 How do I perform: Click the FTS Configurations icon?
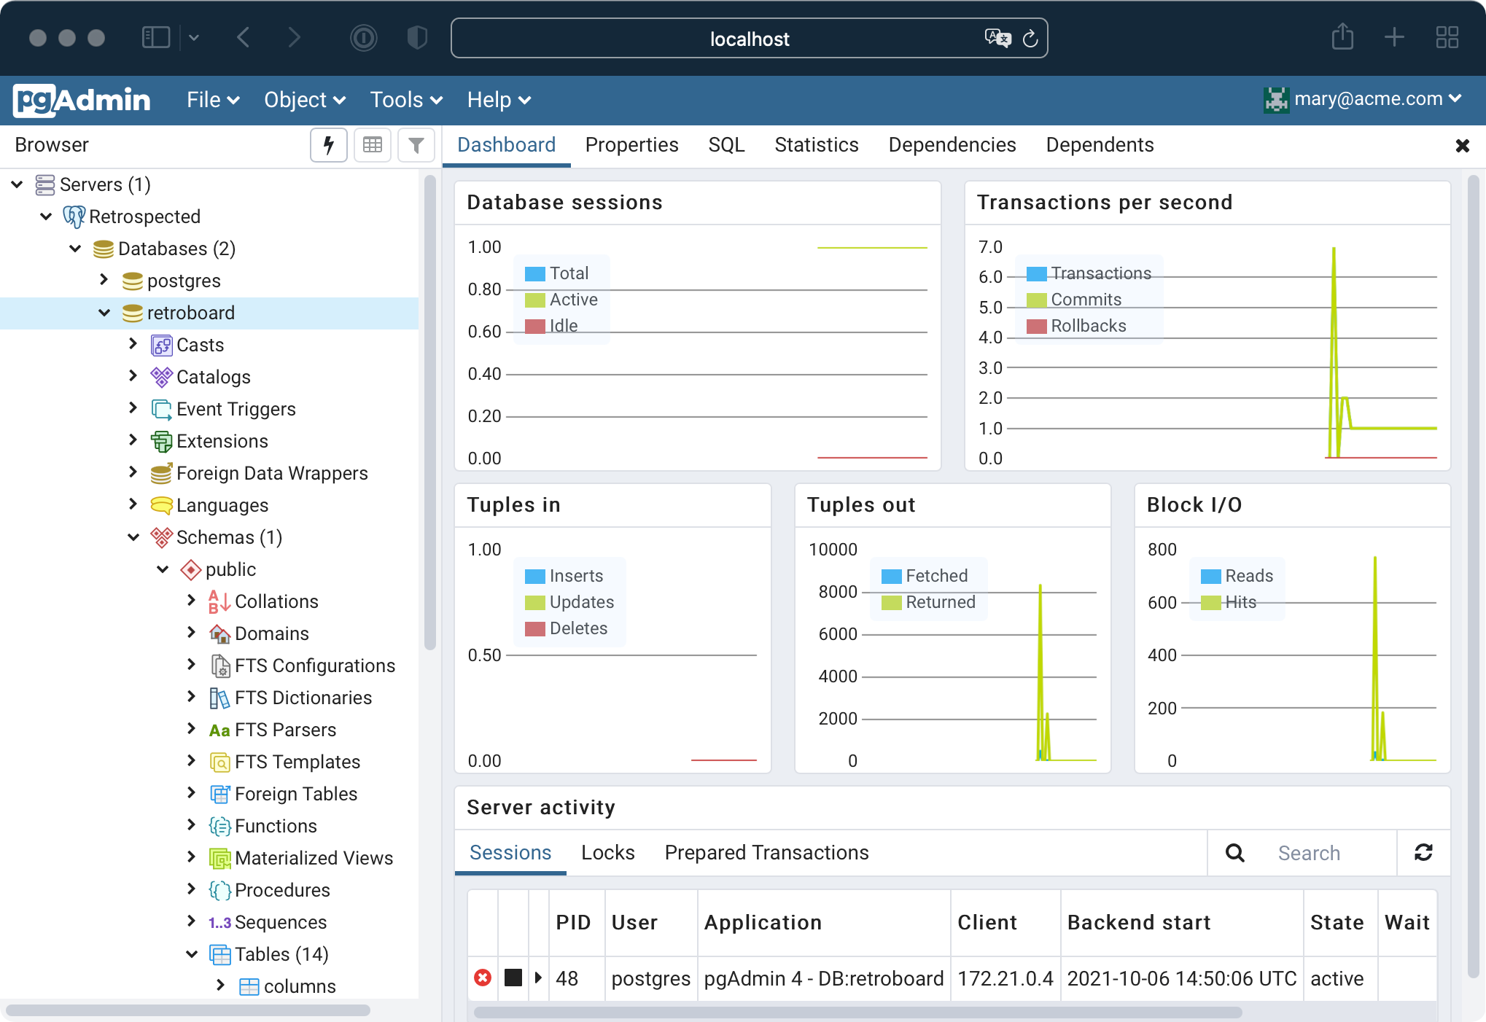click(x=219, y=666)
